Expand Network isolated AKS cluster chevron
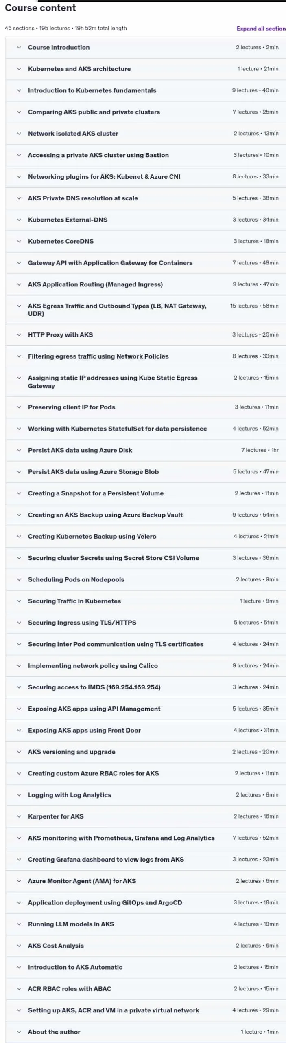The image size is (286, 1043). pos(19,134)
